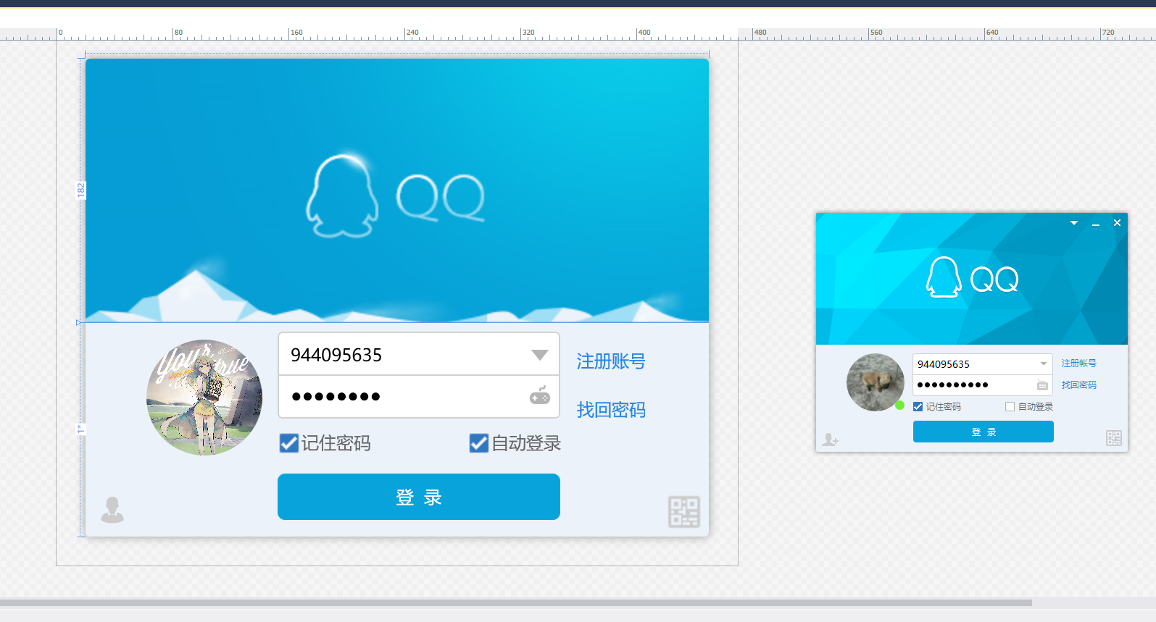Minimize the small QQ login window
The height and width of the screenshot is (622, 1156).
tap(1096, 224)
